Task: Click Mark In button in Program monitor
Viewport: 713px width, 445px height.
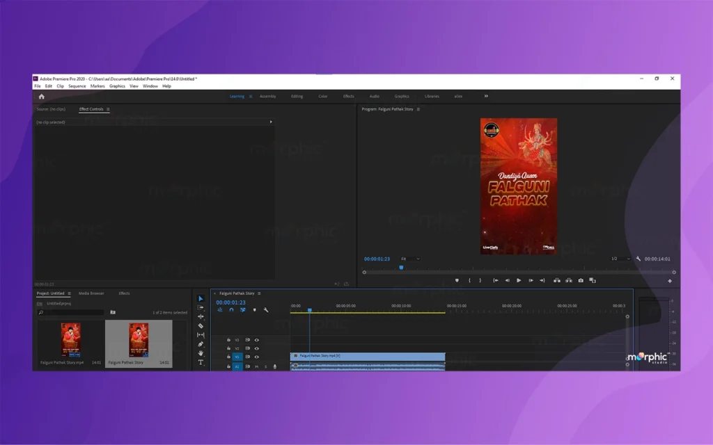Action: [x=470, y=281]
